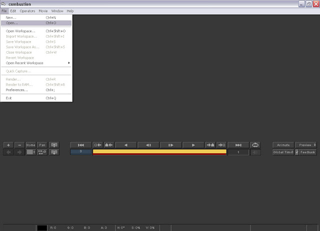Click the H:0° readout in status bar
This screenshot has height=231, width=320.
coord(121,227)
